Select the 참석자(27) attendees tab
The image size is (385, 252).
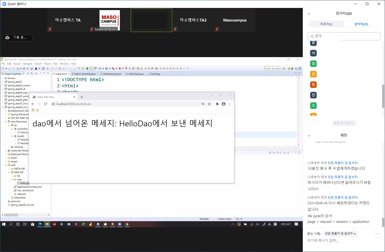pyautogui.click(x=361, y=24)
